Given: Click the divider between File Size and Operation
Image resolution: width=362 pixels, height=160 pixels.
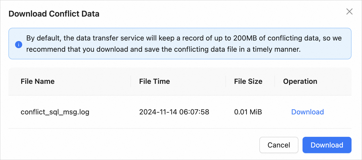Looking at the screenshot, I should pyautogui.click(x=275, y=81).
